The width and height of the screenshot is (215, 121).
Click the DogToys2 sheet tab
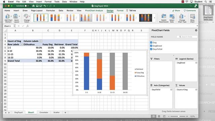point(18,112)
